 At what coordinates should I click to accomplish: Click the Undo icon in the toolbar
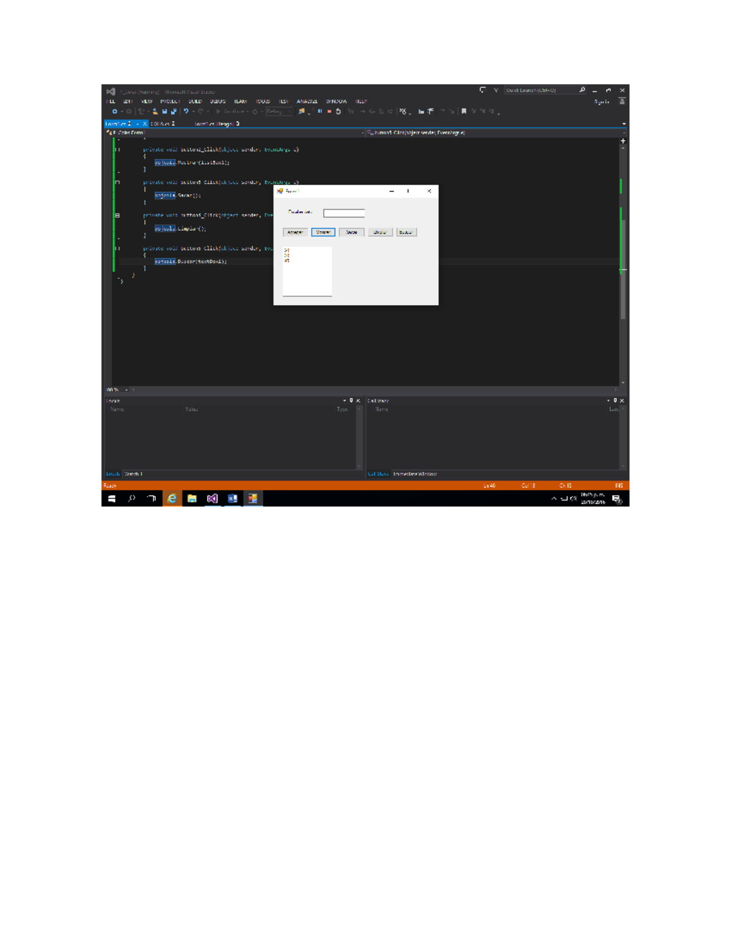tap(186, 111)
